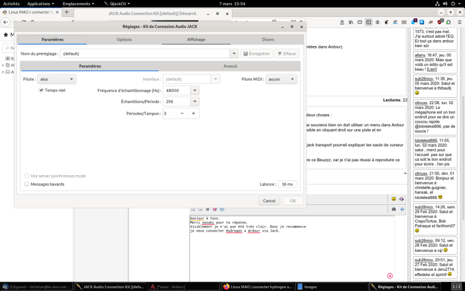Click the blue help icon in editor toolbar
Screen dimensions: 465x291
pyautogui.click(x=402, y=209)
